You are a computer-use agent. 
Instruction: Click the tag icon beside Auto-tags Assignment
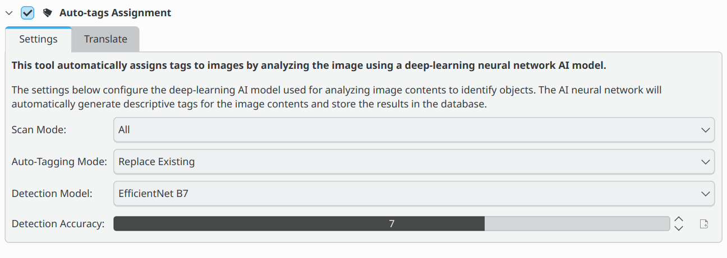pos(47,12)
